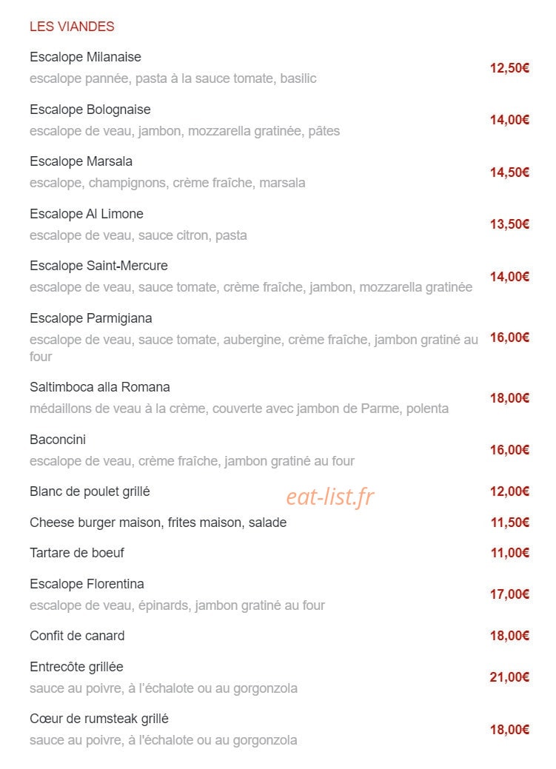Click the LES VIANDES section heading
The image size is (556, 769).
(x=72, y=27)
